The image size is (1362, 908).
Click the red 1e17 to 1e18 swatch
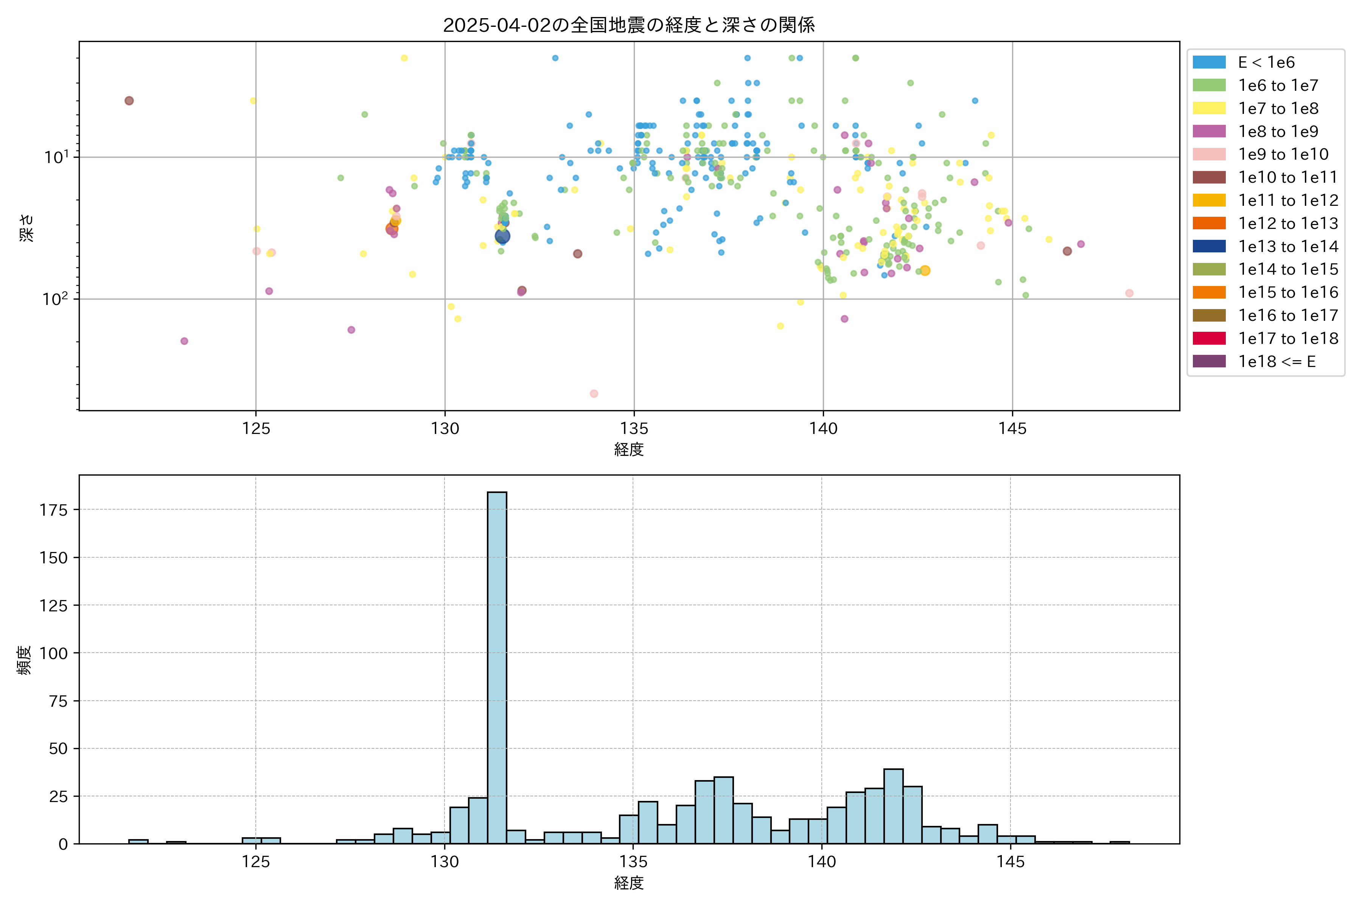(1209, 338)
